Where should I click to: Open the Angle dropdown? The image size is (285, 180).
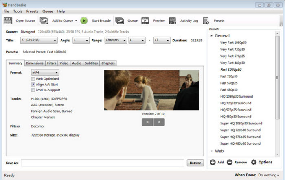tap(81, 40)
